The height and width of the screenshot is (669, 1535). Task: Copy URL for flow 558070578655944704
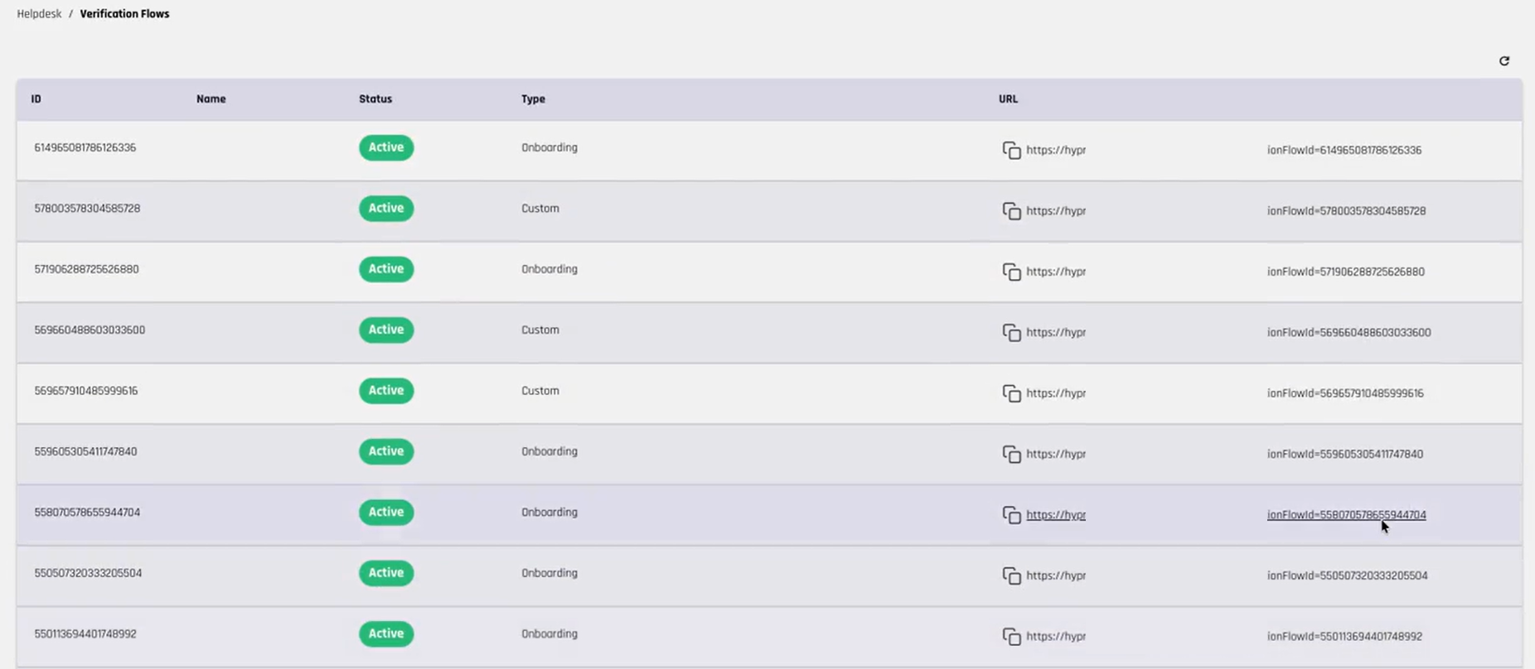coord(1011,515)
